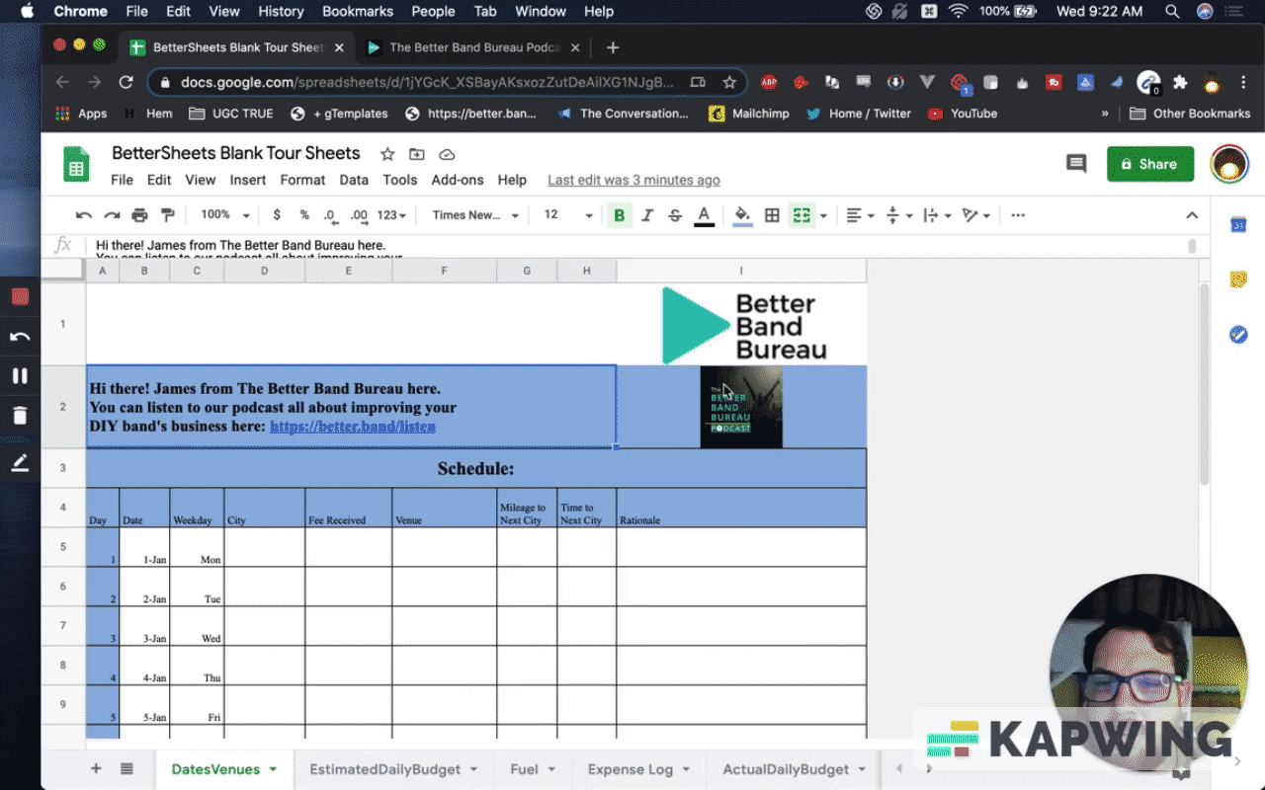Open the Format menu in Sheets
1265x790 pixels.
302,180
